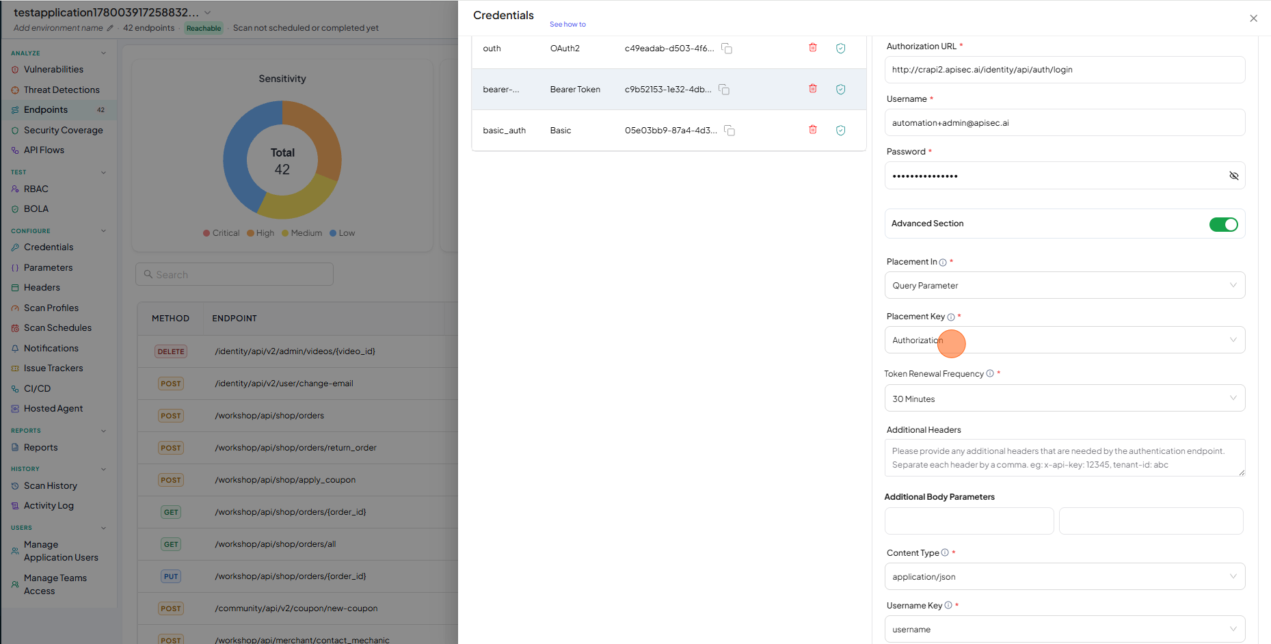Delete the basic_auth credential
The height and width of the screenshot is (644, 1271).
[813, 130]
